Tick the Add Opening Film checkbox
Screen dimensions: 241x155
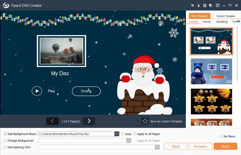(x=5, y=147)
